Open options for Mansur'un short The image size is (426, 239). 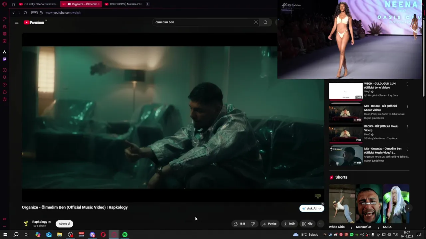378,228
